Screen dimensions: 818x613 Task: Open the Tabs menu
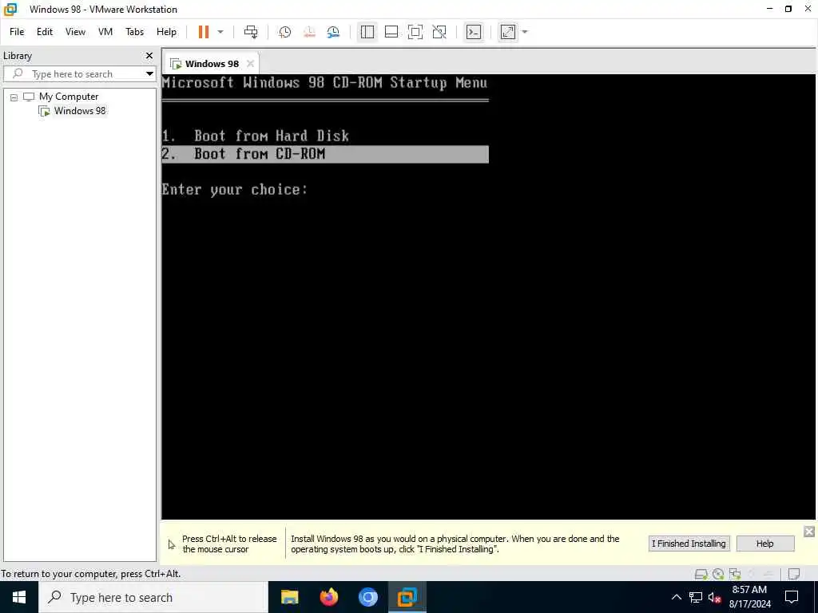click(x=134, y=32)
